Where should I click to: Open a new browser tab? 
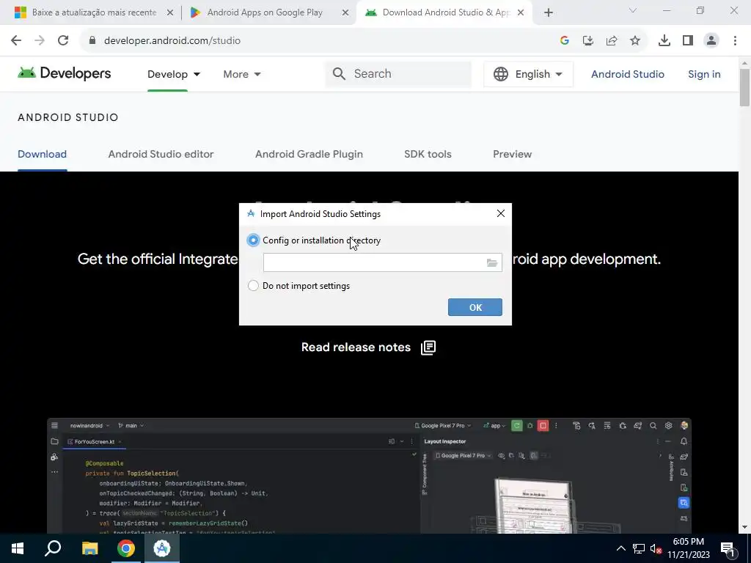tap(549, 13)
